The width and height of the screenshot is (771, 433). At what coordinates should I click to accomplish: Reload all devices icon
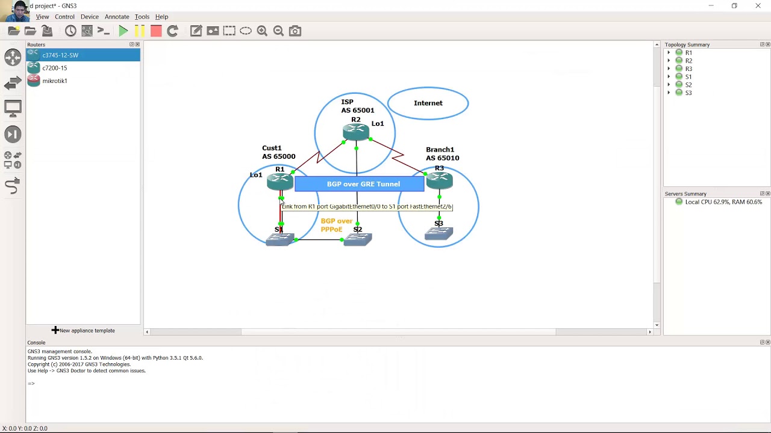point(172,31)
